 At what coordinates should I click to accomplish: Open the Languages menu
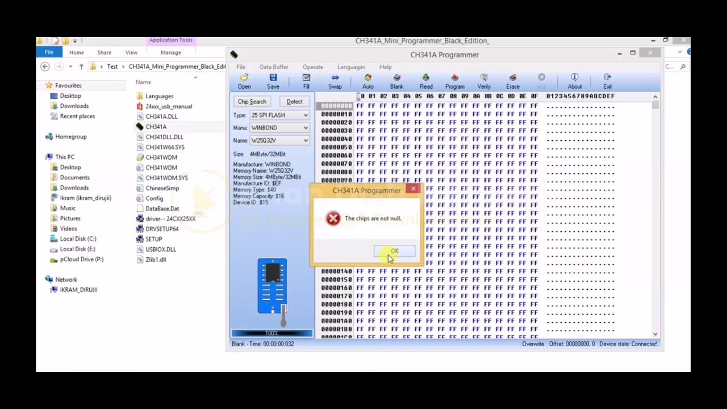point(351,67)
